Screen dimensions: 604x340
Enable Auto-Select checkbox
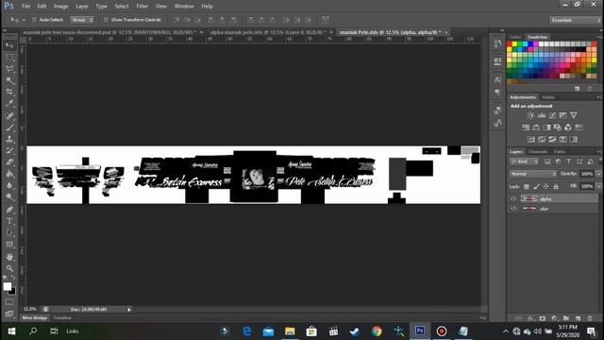34,20
